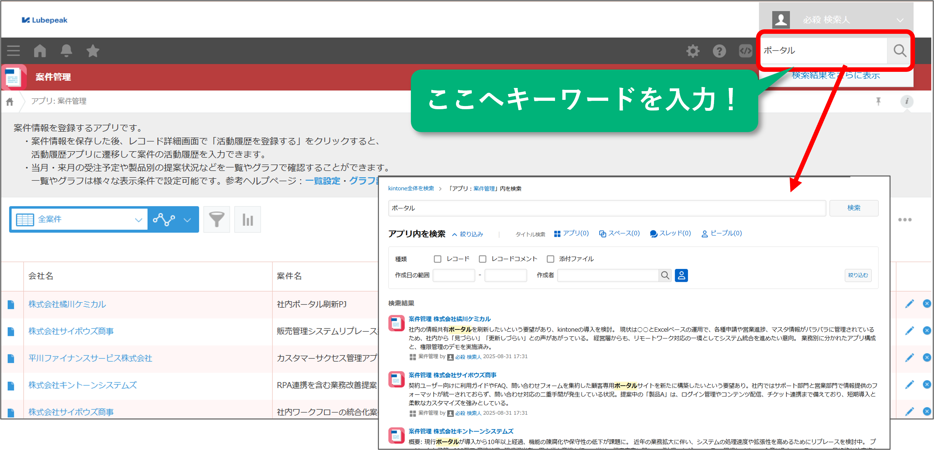Open the bar chart icon
Screen dimensions: 934x450
(248, 219)
